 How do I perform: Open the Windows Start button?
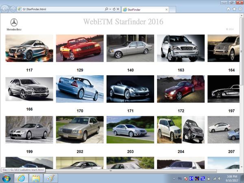7,179
